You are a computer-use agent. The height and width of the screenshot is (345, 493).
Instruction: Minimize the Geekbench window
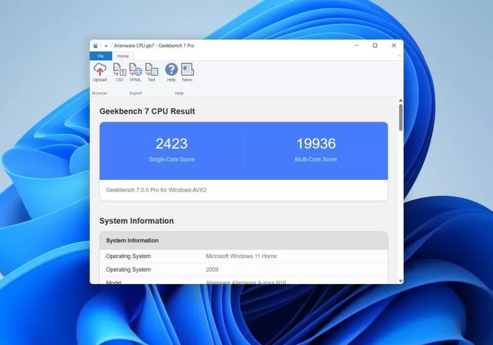point(357,46)
